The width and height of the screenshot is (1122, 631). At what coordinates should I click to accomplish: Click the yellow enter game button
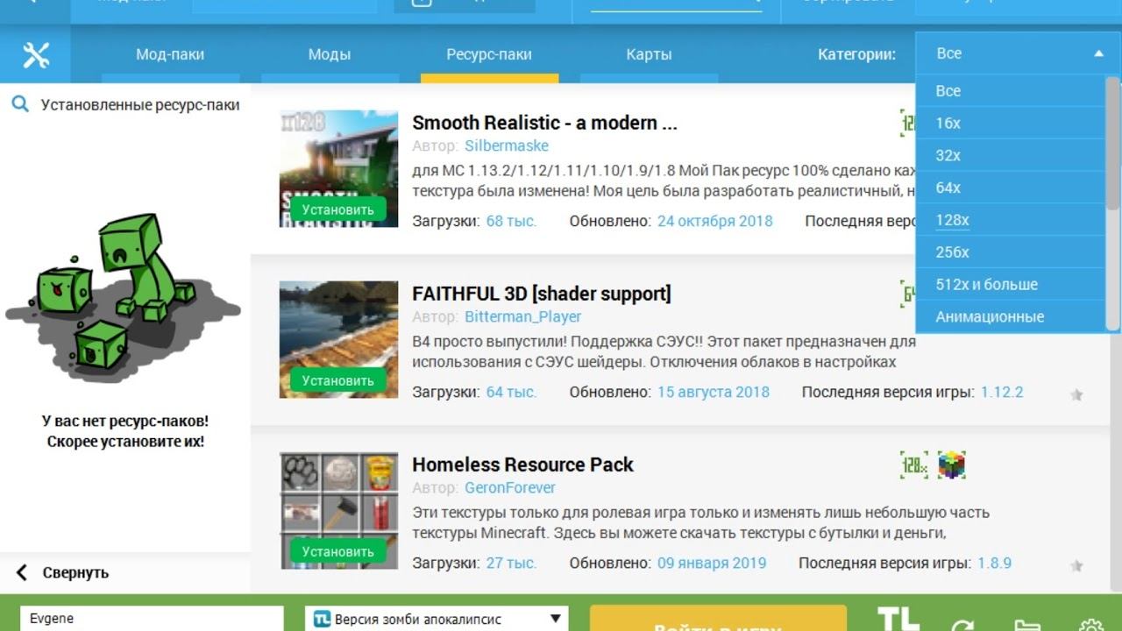pyautogui.click(x=718, y=619)
